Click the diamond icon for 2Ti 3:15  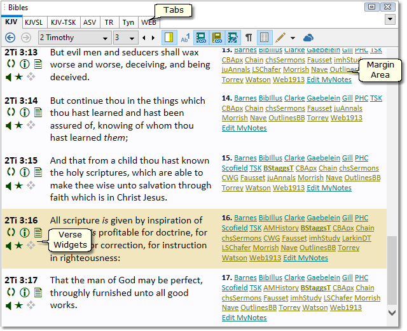pyautogui.click(x=31, y=185)
